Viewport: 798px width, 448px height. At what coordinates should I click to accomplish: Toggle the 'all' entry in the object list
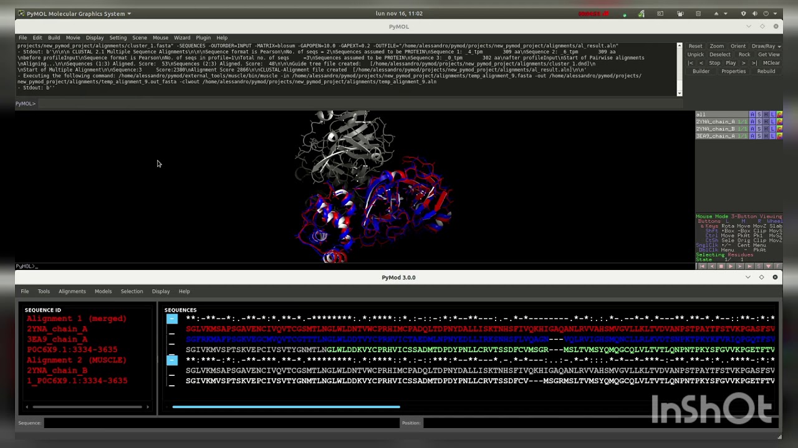tap(722, 114)
